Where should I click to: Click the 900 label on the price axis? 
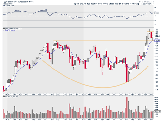pos(157,48)
